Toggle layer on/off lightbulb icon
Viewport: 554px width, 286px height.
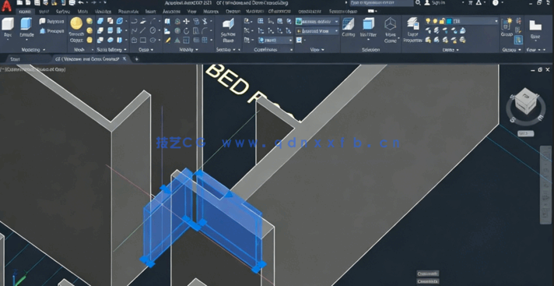pos(428,21)
